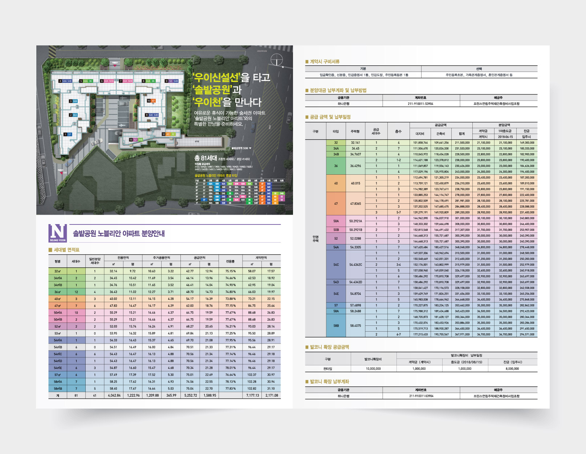This screenshot has height=454, width=586.
Task: Click the total '7,177.13' cell
Action: [253, 396]
